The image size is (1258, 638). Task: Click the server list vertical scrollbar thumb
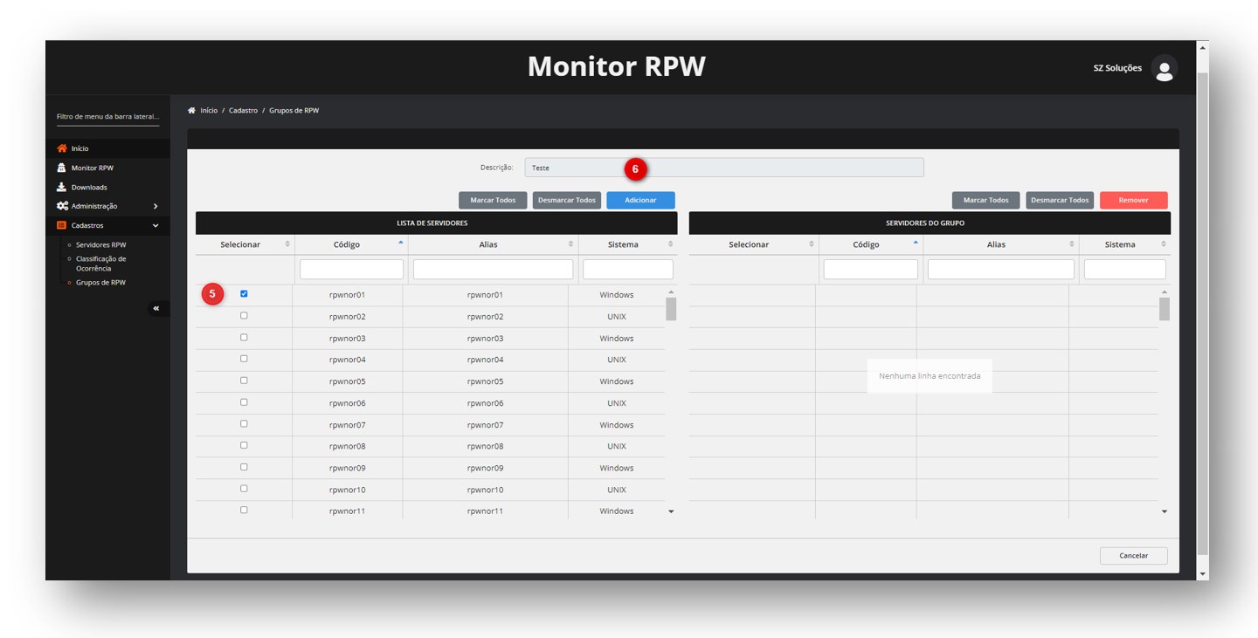[671, 309]
